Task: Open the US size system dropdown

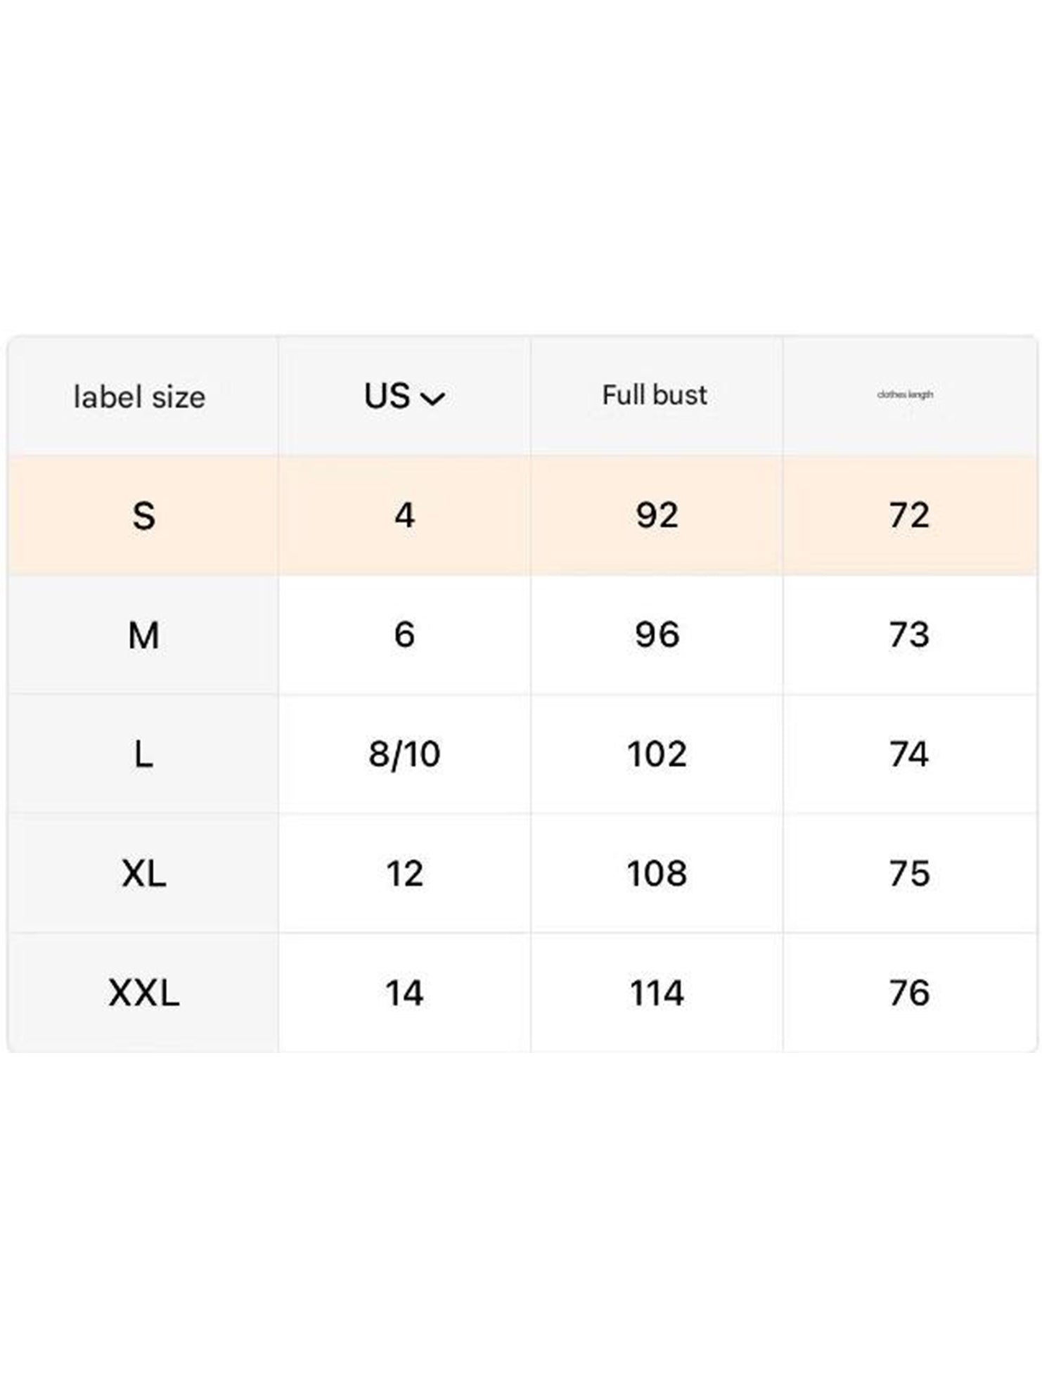Action: pos(403,396)
